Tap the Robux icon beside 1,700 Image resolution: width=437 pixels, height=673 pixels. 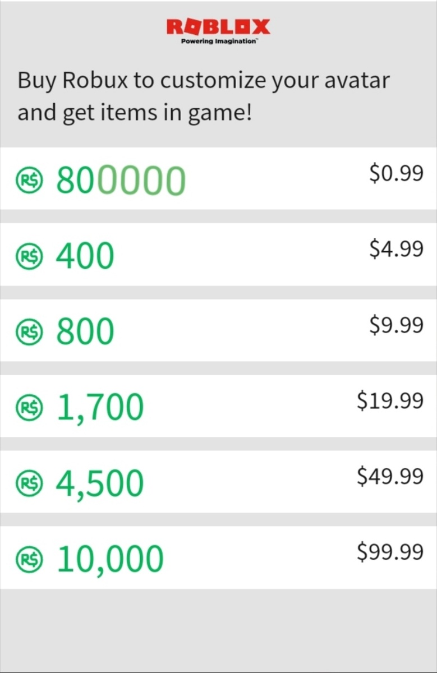pyautogui.click(x=29, y=409)
